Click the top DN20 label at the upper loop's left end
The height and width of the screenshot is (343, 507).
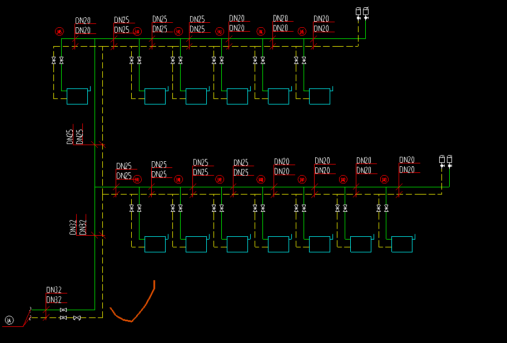pyautogui.click(x=83, y=21)
